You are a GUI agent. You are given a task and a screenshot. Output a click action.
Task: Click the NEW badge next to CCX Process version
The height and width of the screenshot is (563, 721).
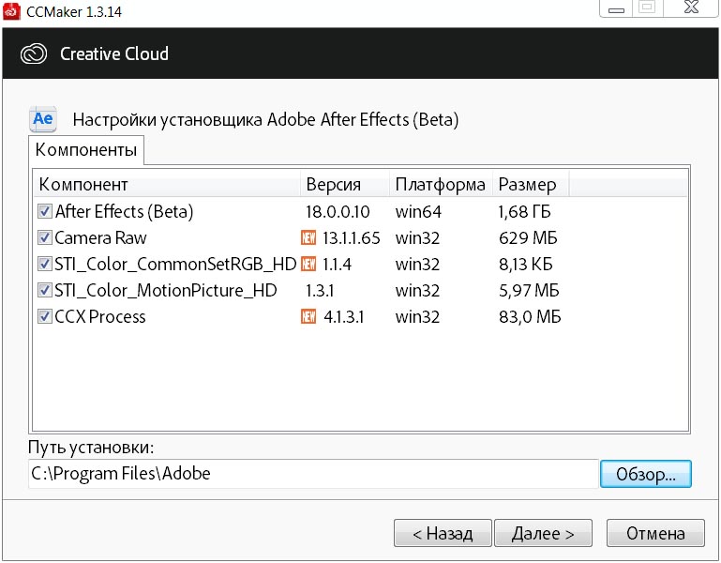coord(308,317)
